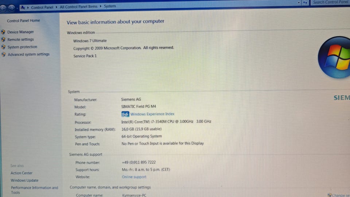Click the Windows 7 Ultimate text
Image resolution: width=350 pixels, height=197 pixels.
tap(90, 41)
